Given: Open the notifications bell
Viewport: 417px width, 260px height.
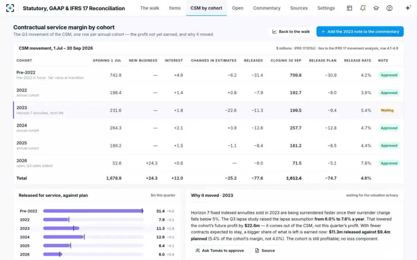Looking at the screenshot, I should pyautogui.click(x=363, y=8).
